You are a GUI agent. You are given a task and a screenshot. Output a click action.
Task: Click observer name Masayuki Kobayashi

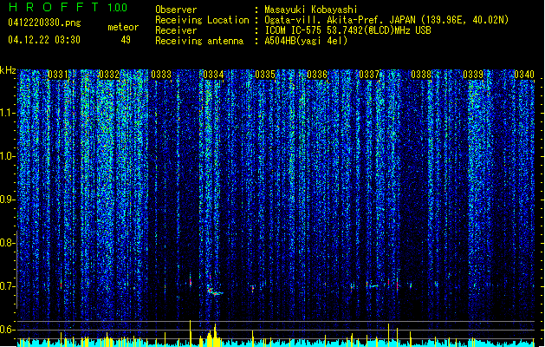click(x=311, y=10)
